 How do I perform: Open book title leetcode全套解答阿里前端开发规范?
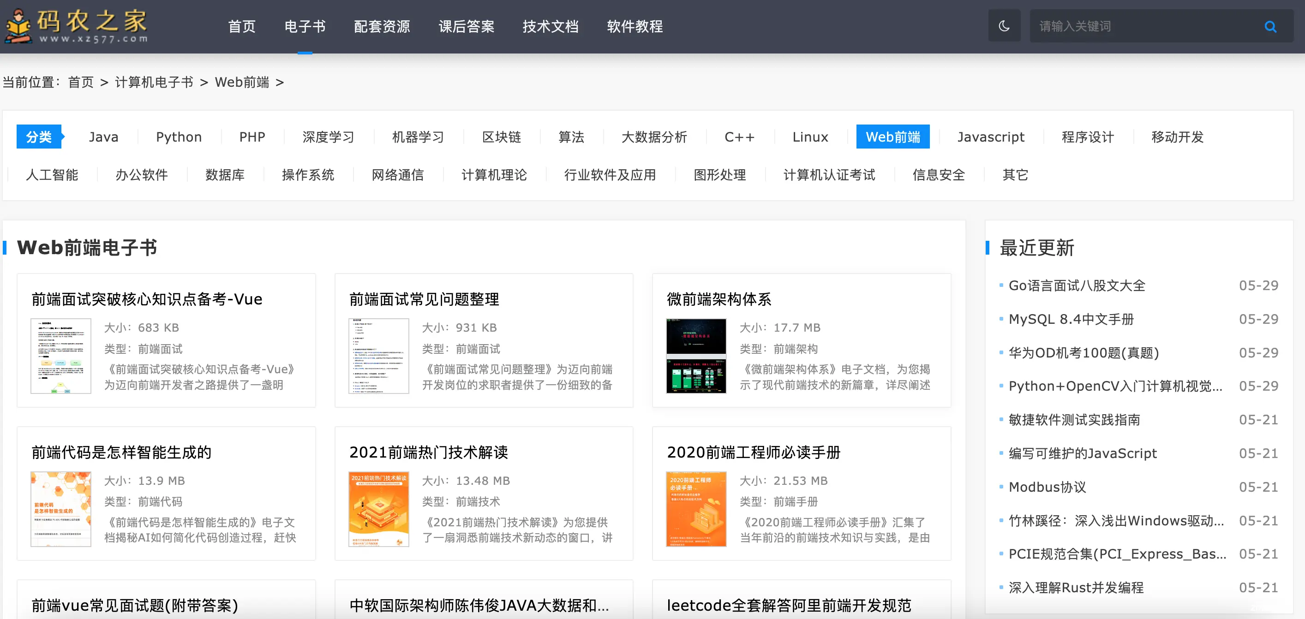(x=789, y=605)
